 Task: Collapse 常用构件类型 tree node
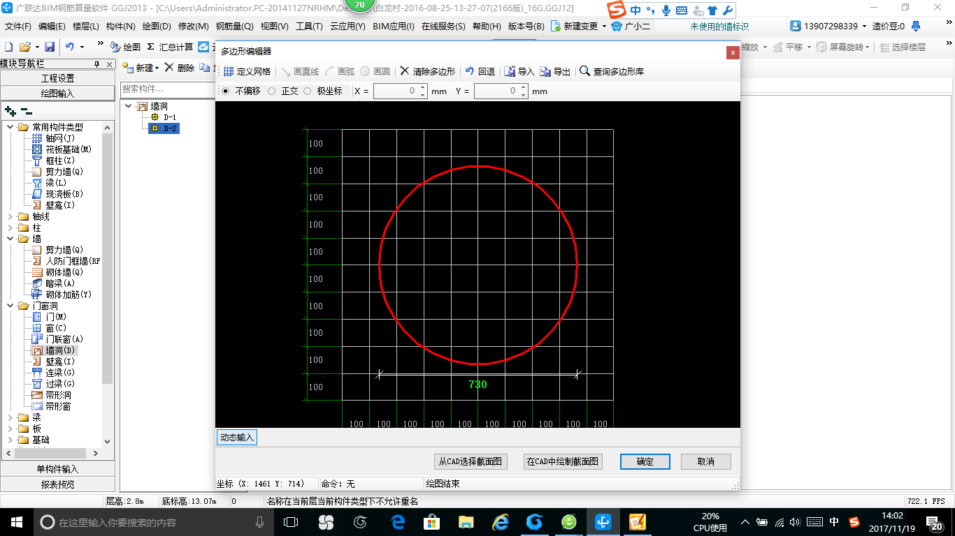10,127
